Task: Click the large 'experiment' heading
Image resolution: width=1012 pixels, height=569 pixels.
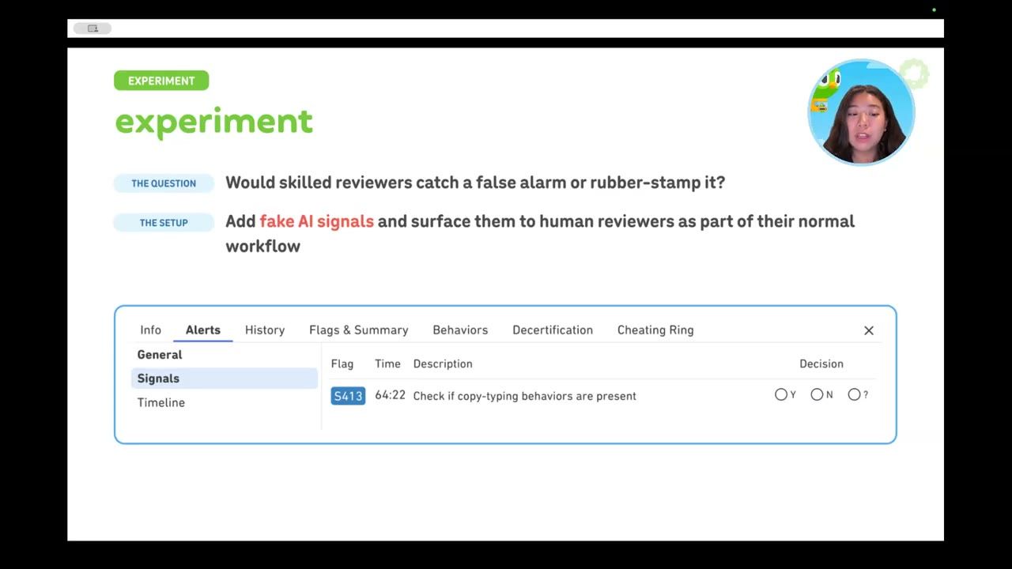Action: pos(214,122)
